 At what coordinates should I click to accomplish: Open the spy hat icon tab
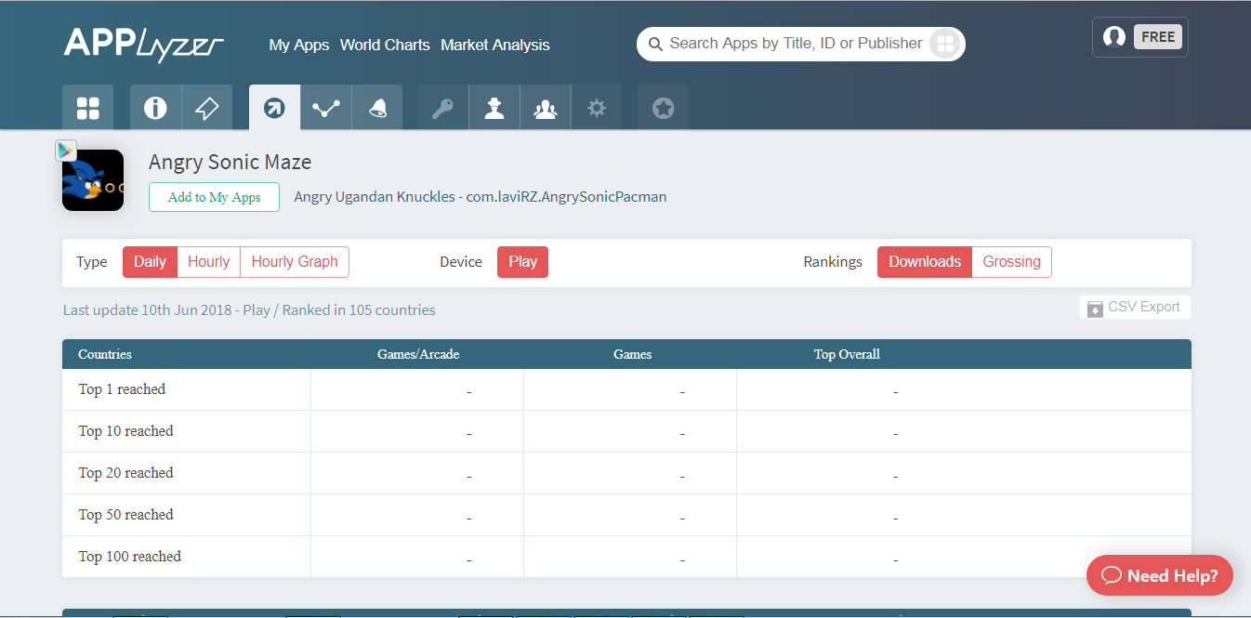click(x=494, y=108)
